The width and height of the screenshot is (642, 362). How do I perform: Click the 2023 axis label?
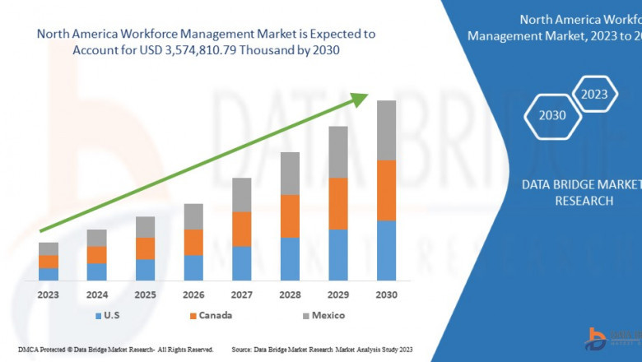(x=49, y=295)
